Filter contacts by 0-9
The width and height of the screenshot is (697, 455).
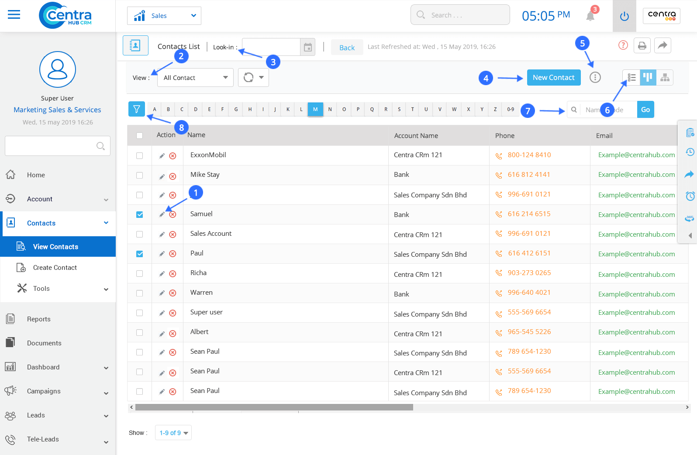click(511, 109)
